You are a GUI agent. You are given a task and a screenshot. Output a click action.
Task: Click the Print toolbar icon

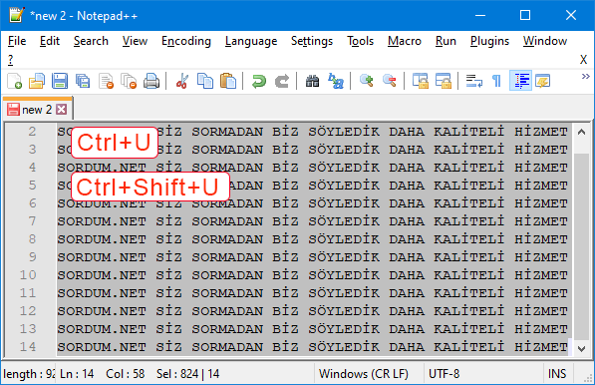pos(151,81)
